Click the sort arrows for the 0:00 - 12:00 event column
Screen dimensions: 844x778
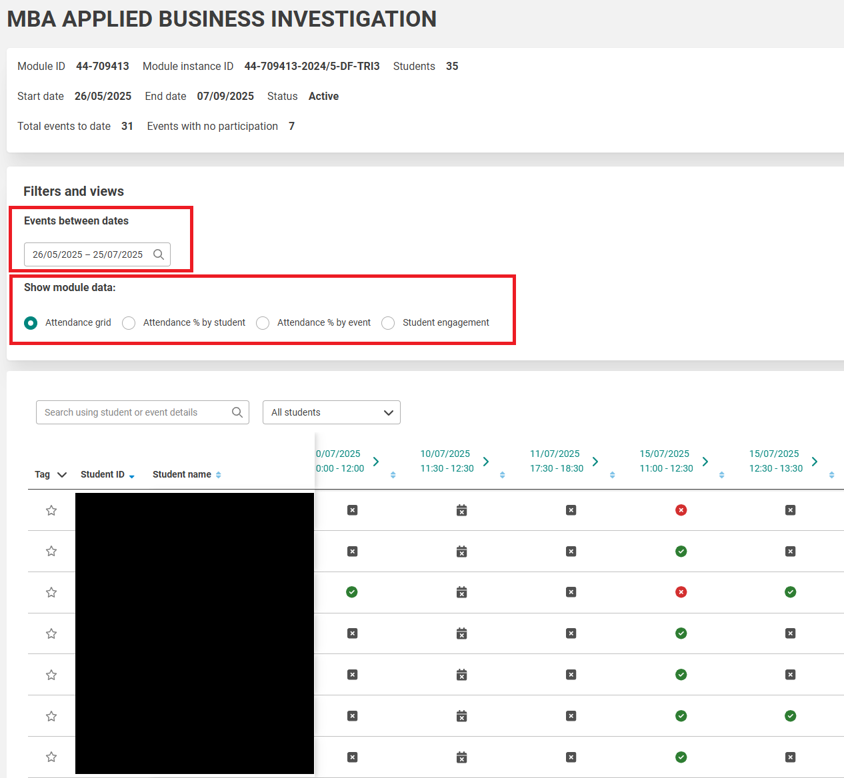pos(393,475)
